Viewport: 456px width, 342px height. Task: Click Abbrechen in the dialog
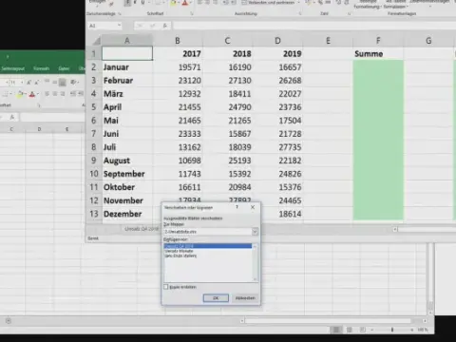(x=245, y=298)
